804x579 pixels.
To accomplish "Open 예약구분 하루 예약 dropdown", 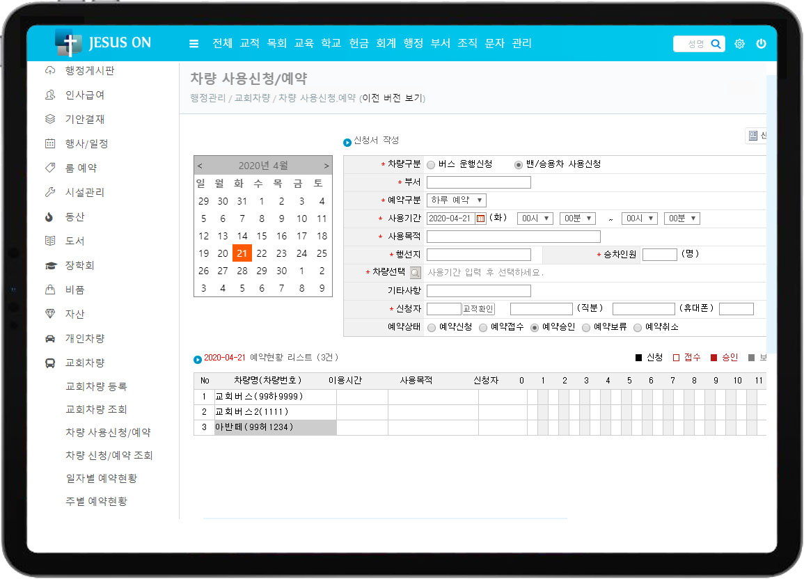I will coord(456,200).
